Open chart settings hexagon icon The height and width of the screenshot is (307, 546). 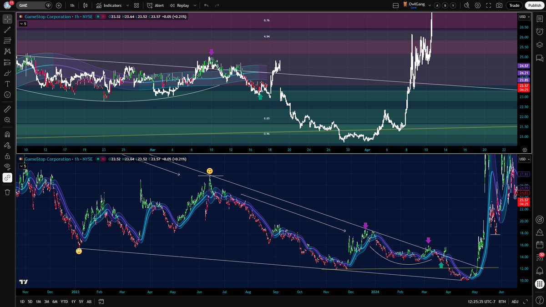[477, 5]
